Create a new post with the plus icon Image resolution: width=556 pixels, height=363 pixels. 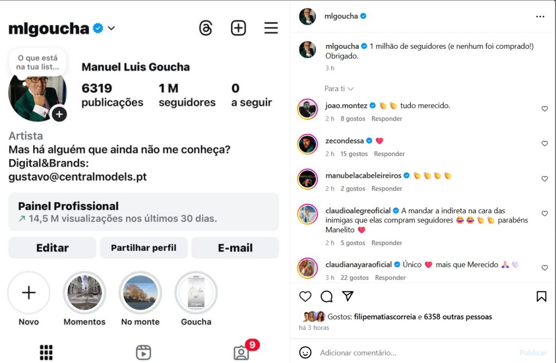click(x=238, y=28)
